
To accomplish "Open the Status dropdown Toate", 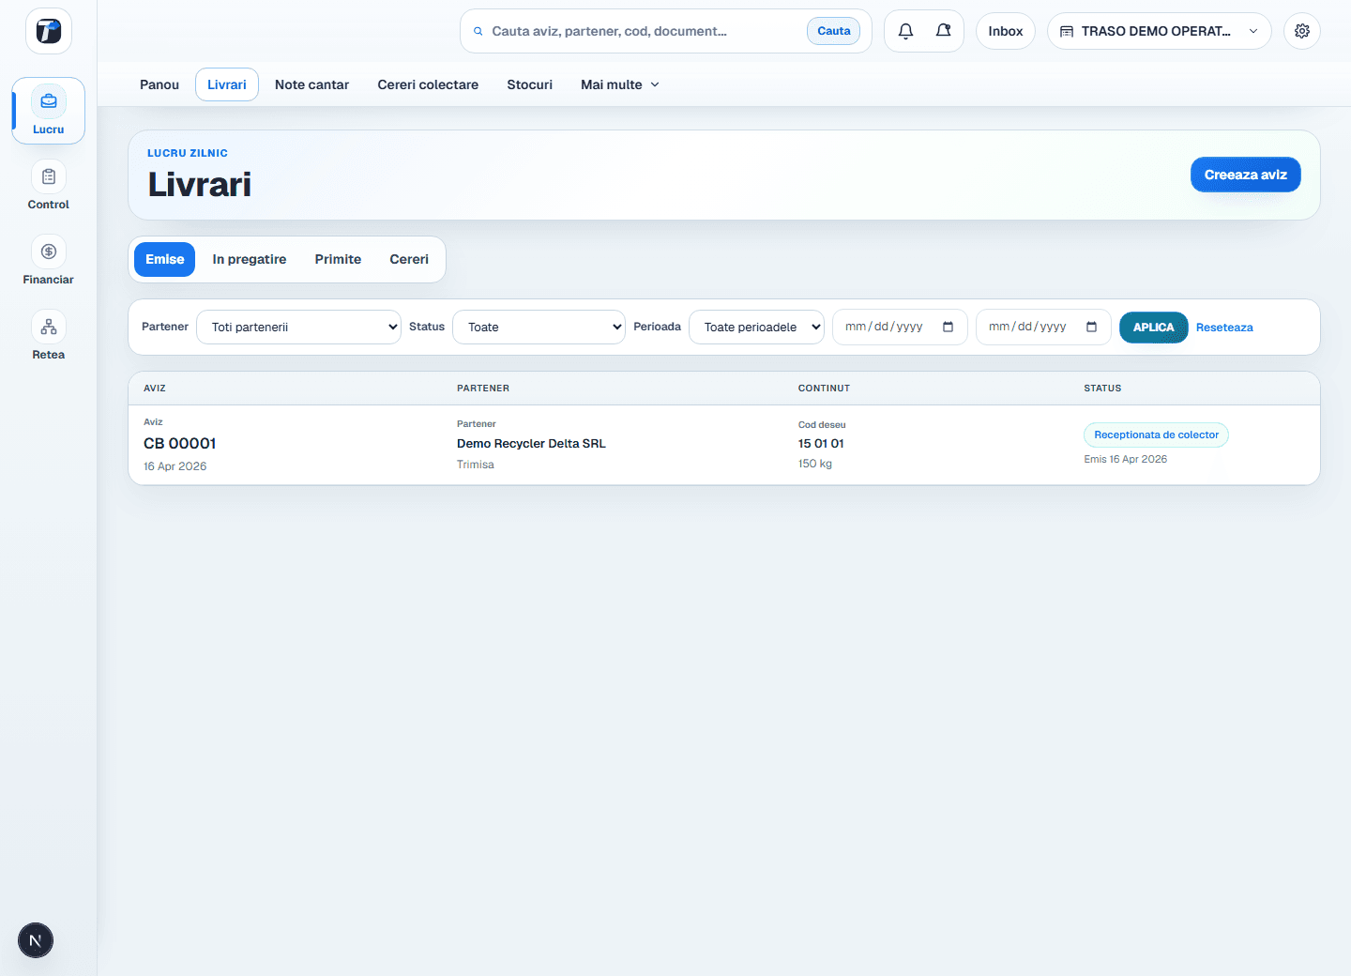I will pyautogui.click(x=539, y=327).
